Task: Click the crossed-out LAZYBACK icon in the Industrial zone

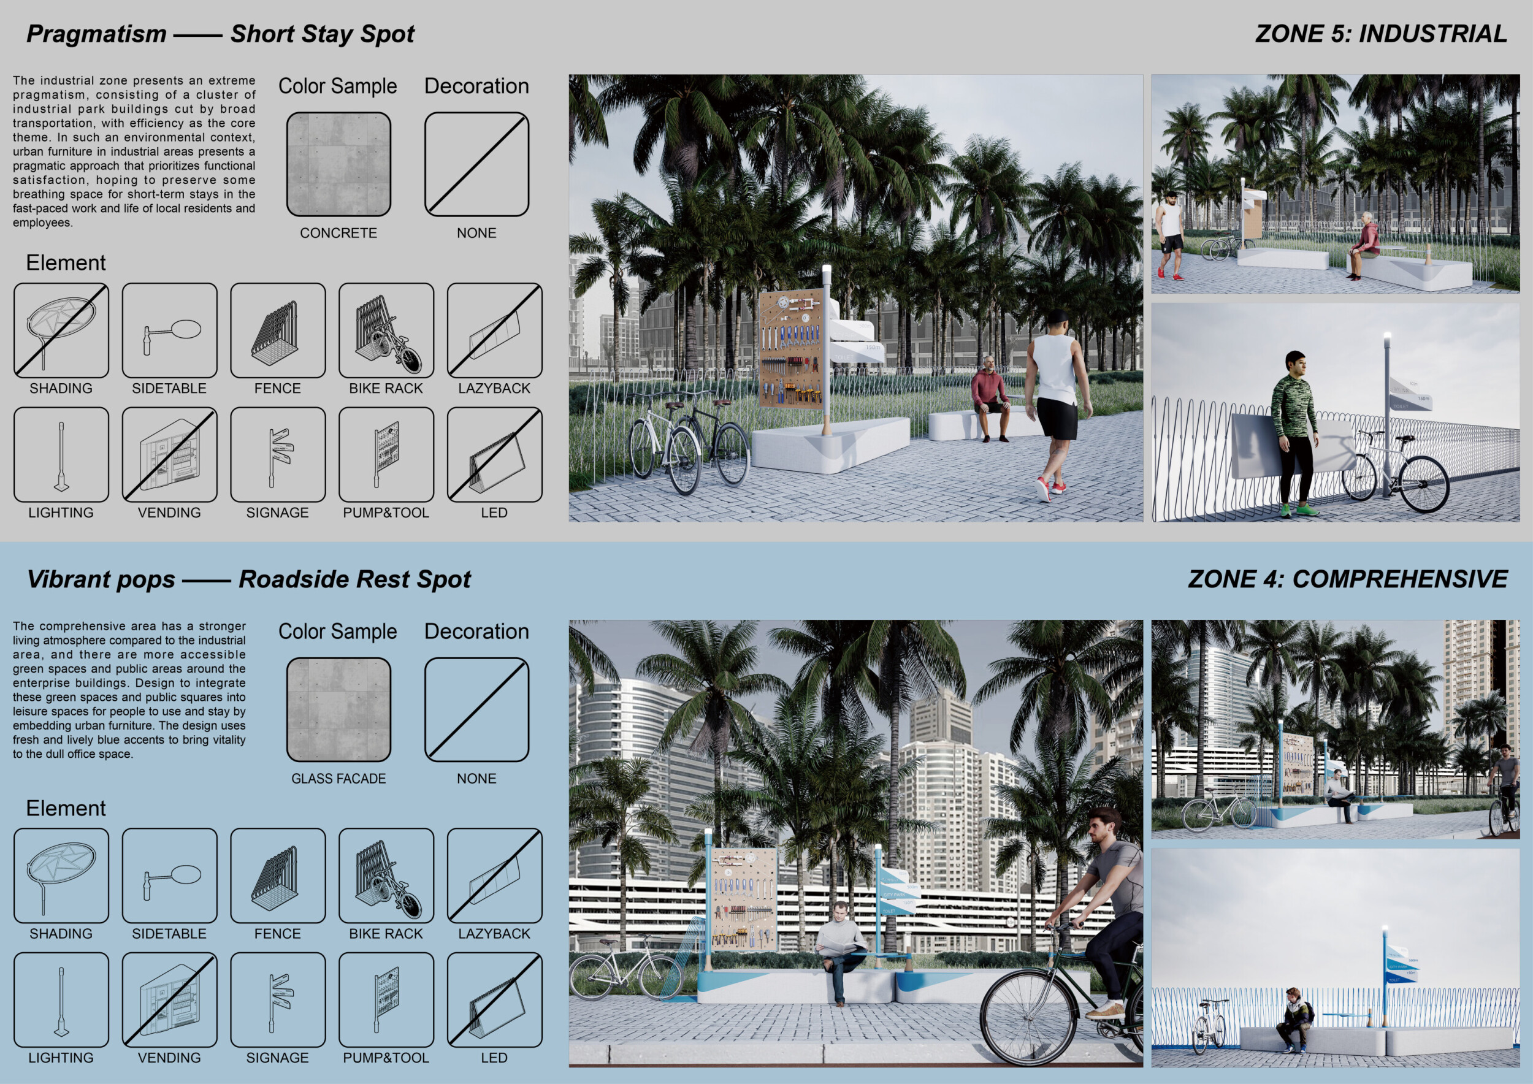Action: pyautogui.click(x=494, y=330)
